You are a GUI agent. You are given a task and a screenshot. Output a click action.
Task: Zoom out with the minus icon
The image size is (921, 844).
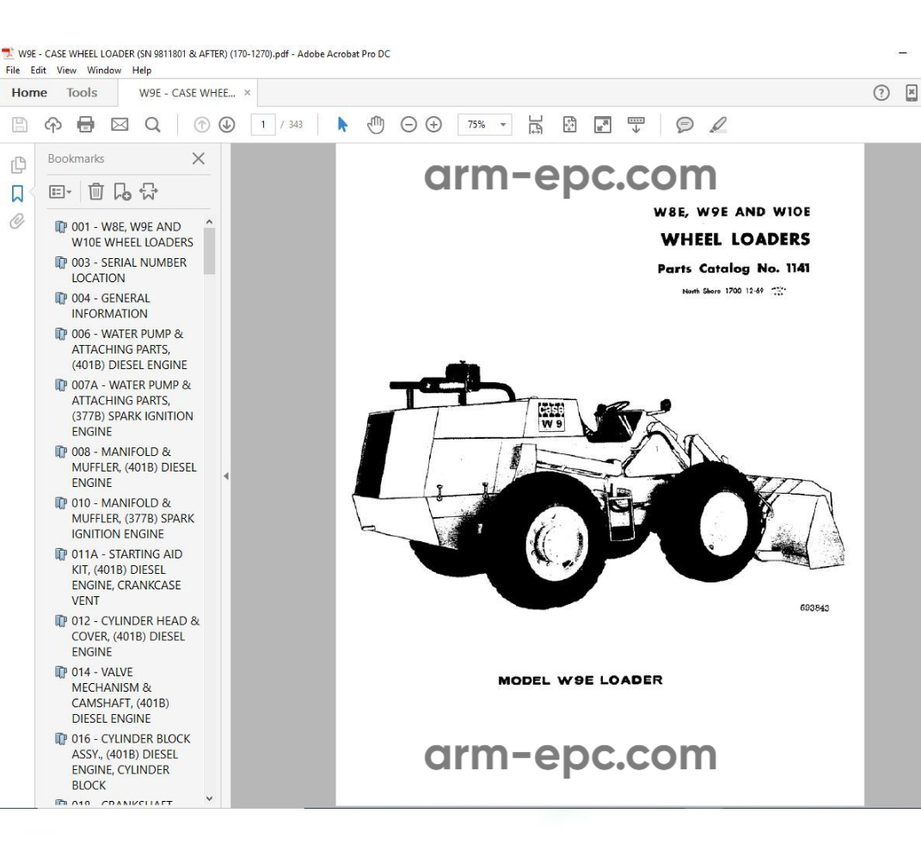pos(408,125)
